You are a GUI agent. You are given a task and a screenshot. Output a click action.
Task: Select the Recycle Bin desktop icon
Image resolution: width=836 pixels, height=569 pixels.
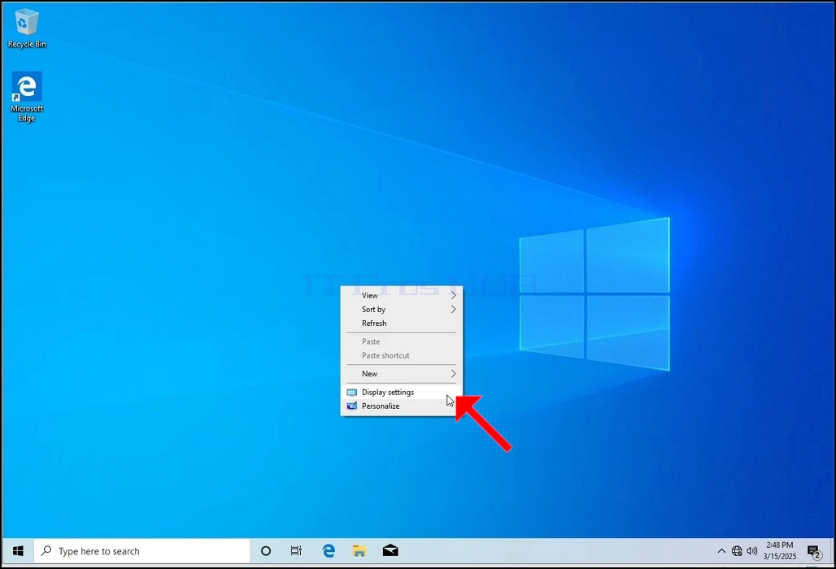point(27,28)
